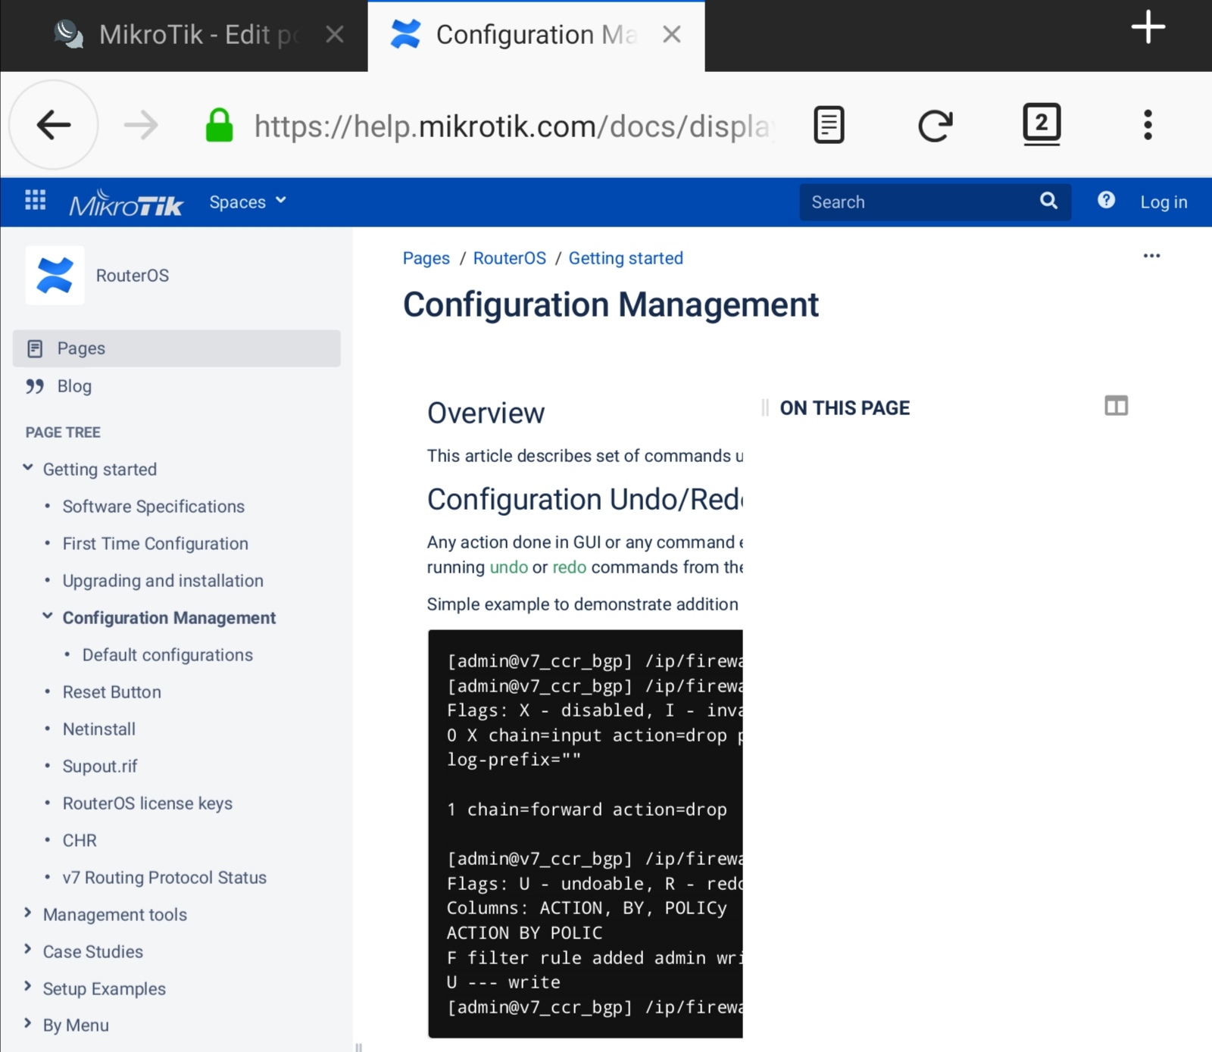Click the ON THIS PAGE heading
The width and height of the screenshot is (1212, 1052).
pyautogui.click(x=845, y=408)
